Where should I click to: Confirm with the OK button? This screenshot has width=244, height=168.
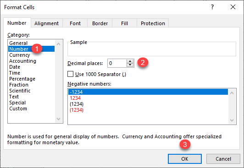(185, 159)
